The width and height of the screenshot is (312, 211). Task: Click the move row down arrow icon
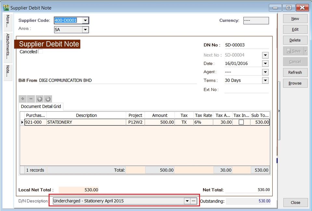48,99
